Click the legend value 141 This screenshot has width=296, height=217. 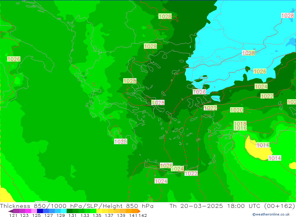pyautogui.click(x=133, y=215)
